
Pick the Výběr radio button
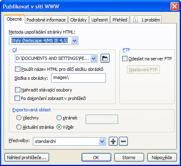pyautogui.click(x=59, y=127)
